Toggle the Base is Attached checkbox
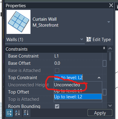Screen dimensions: 118x119 point(57,70)
